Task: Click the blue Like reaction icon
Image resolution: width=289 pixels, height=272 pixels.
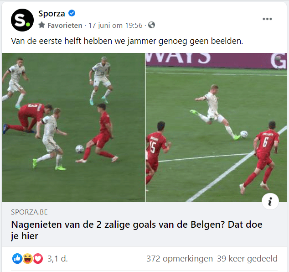Action: (17, 258)
